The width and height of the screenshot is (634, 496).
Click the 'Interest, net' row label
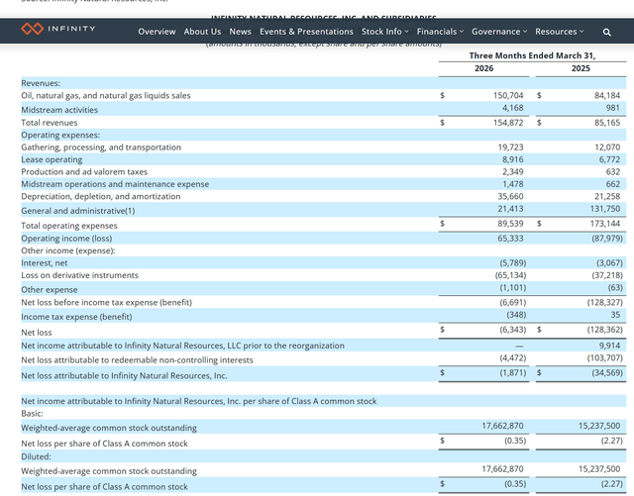click(44, 263)
